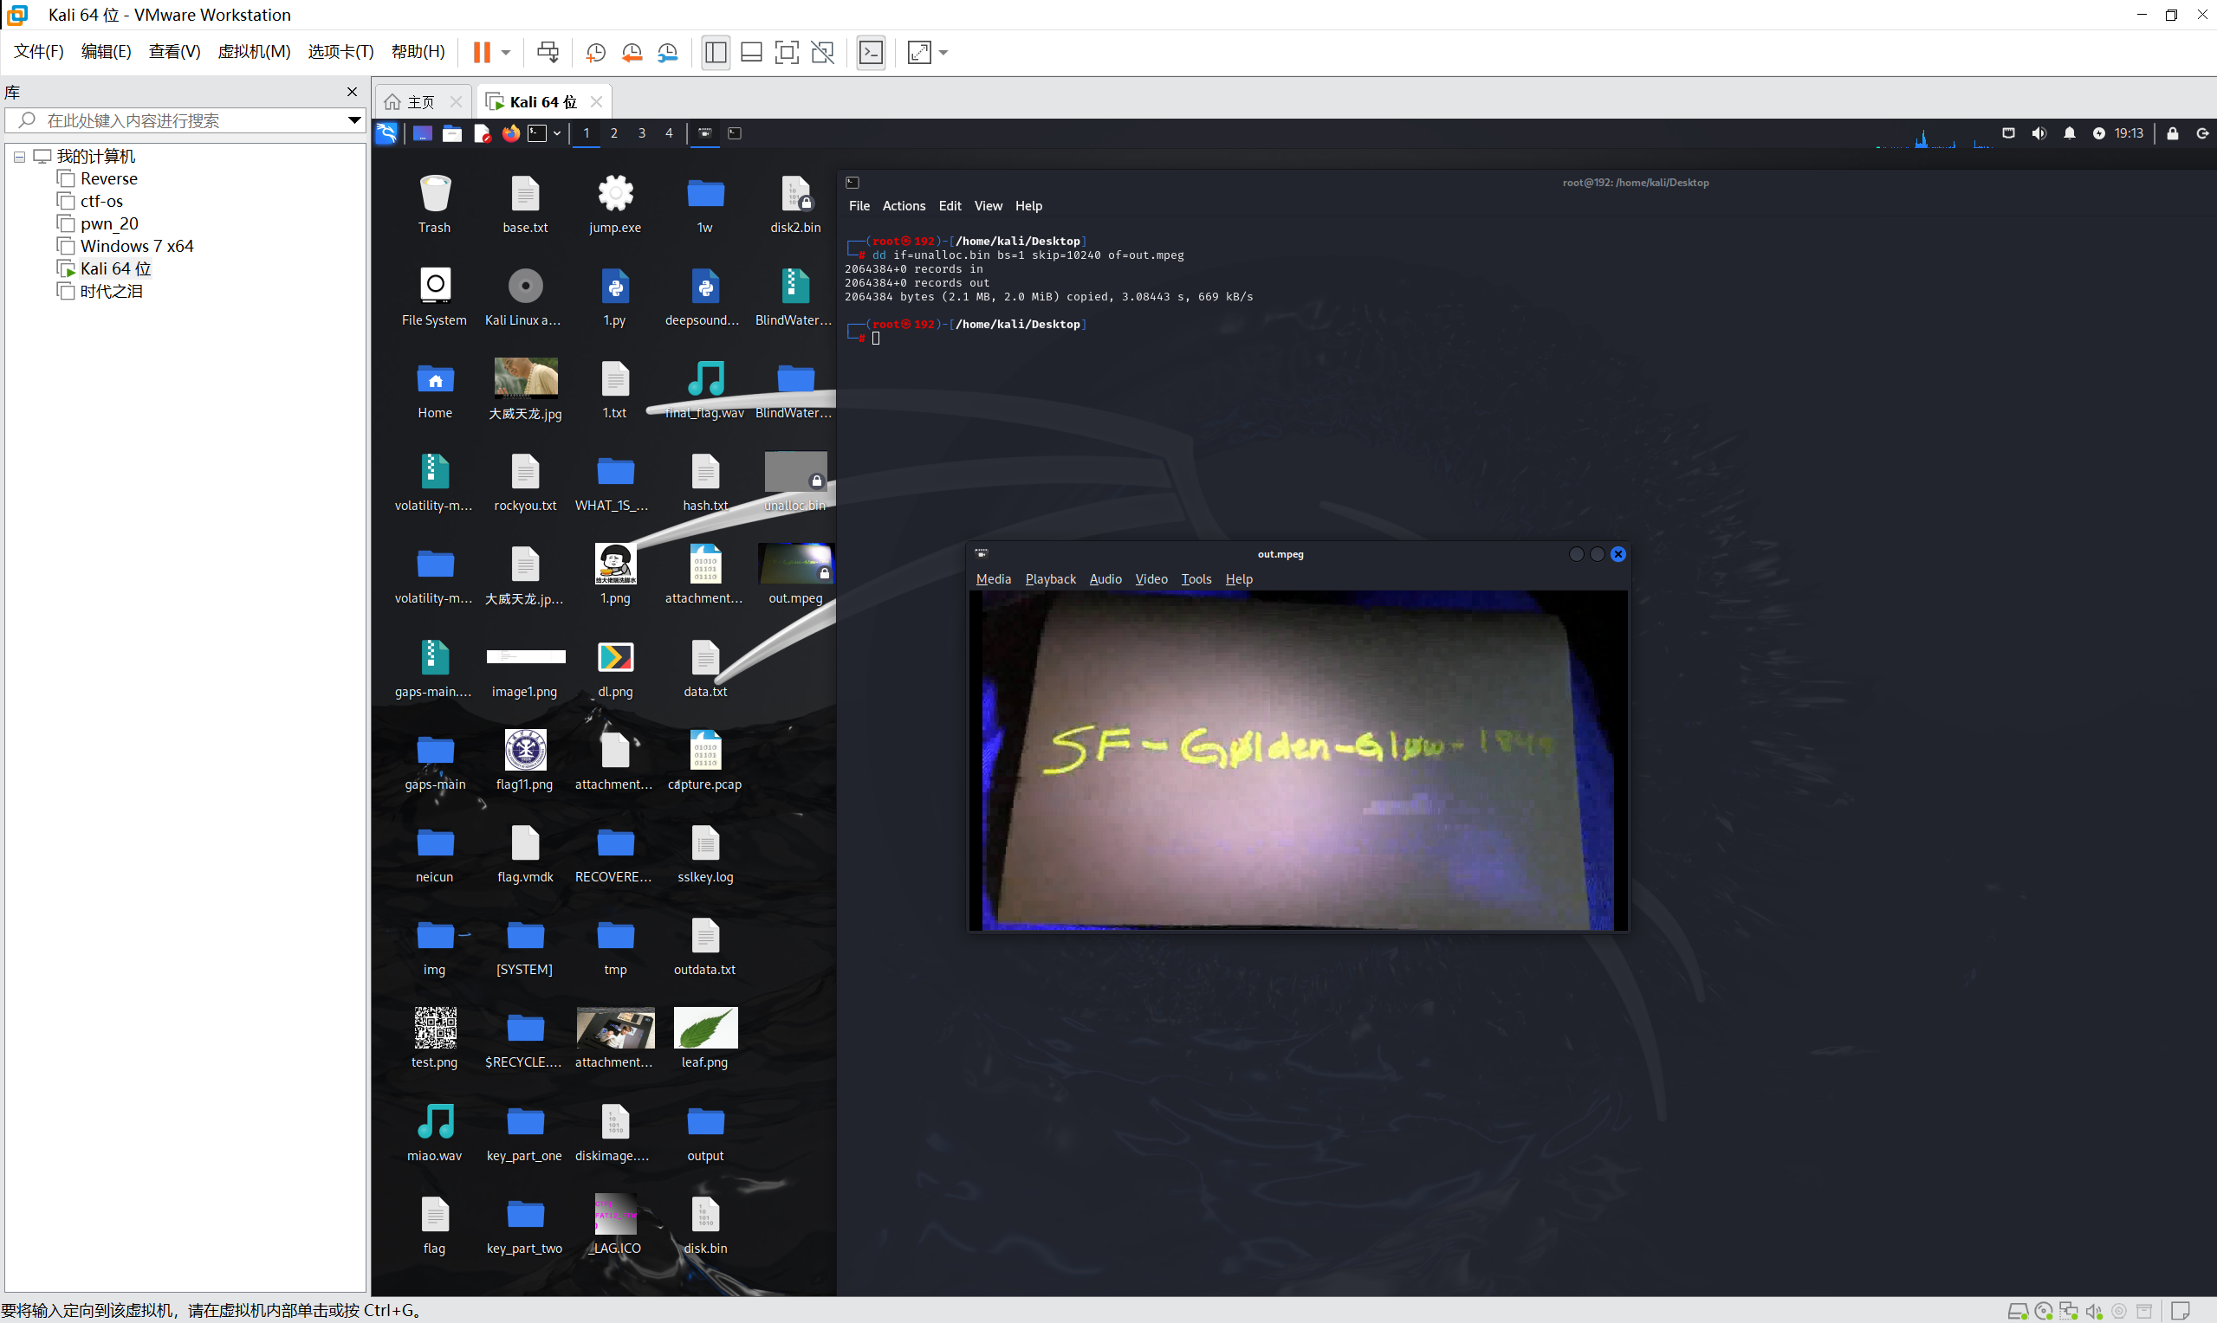Open the Audio menu in out.mpeg player
This screenshot has height=1323, width=2217.
point(1105,579)
